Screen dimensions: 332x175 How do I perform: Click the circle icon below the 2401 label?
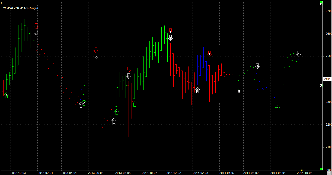click(321, 85)
